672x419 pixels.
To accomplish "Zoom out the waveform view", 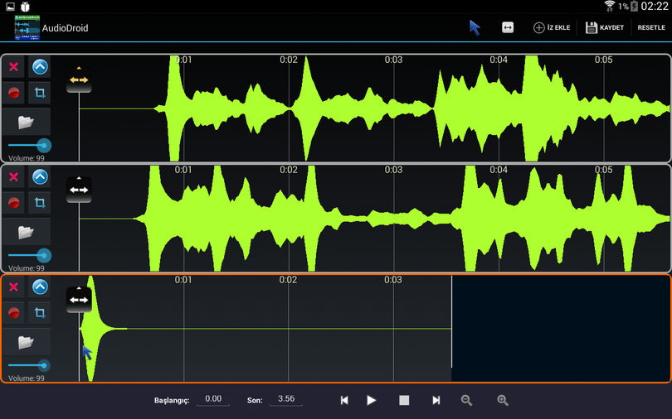I will tap(466, 400).
